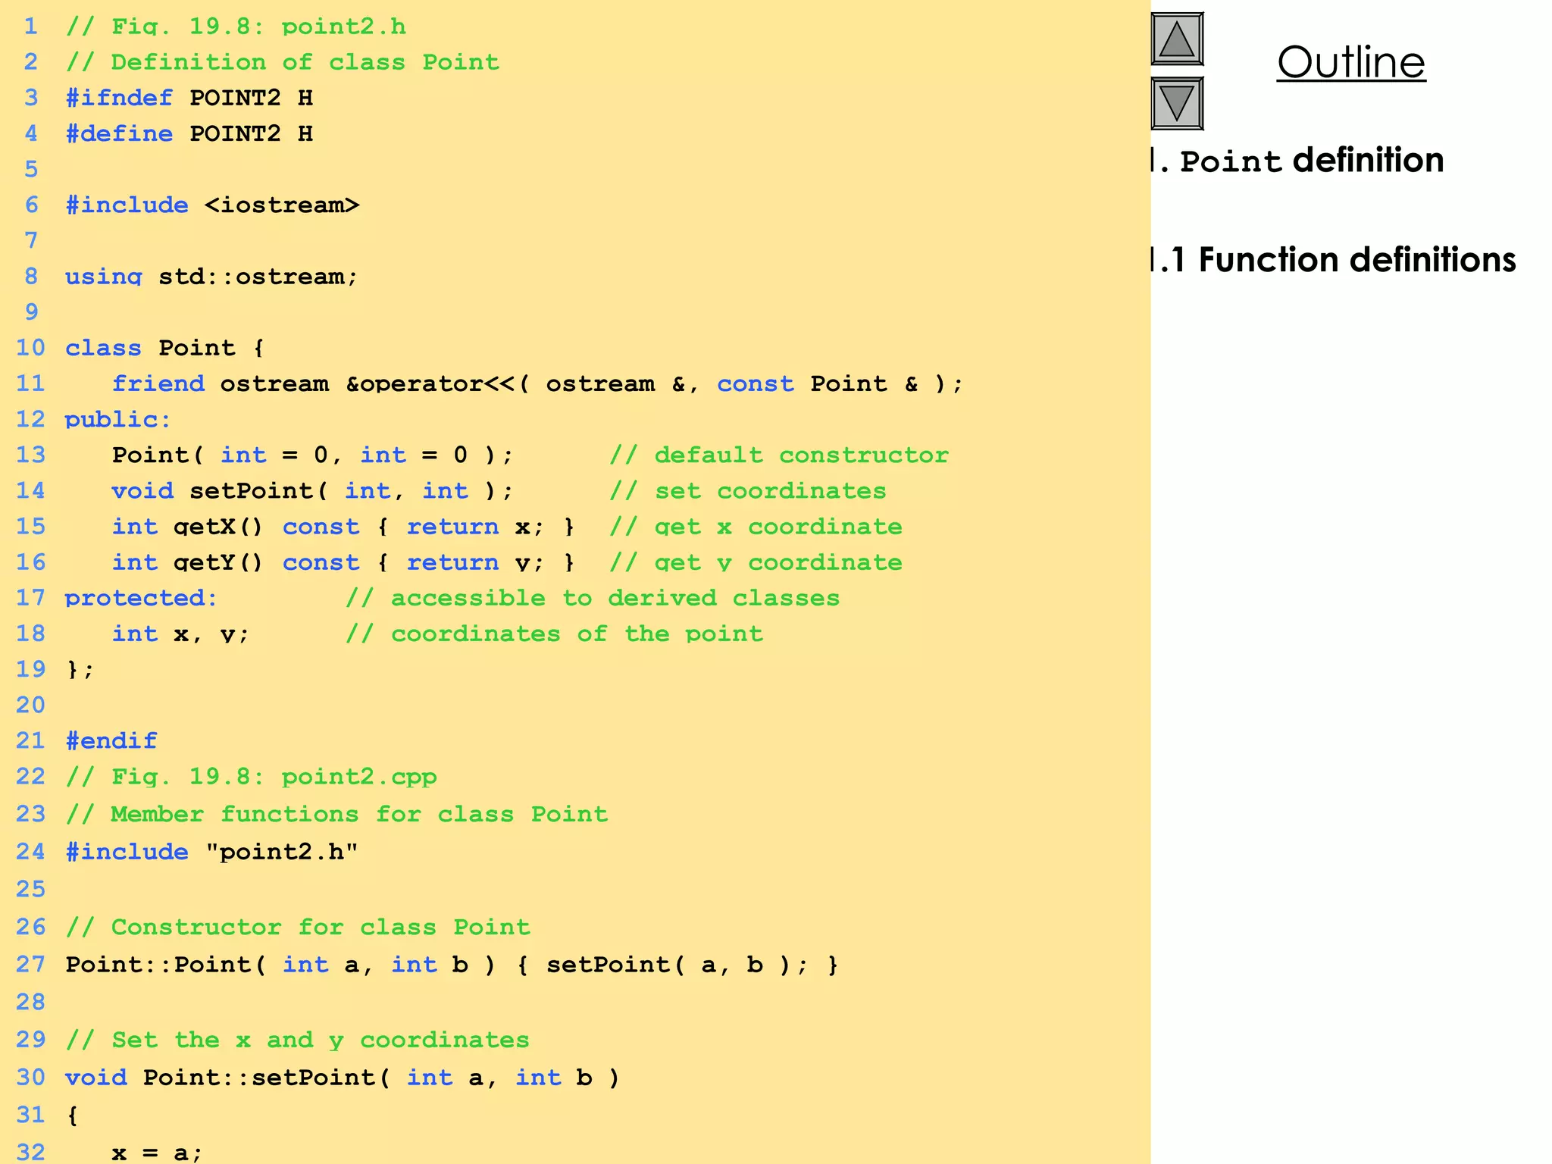Click the 'int getY() const' definition
The height and width of the screenshot is (1164, 1552).
click(x=343, y=562)
